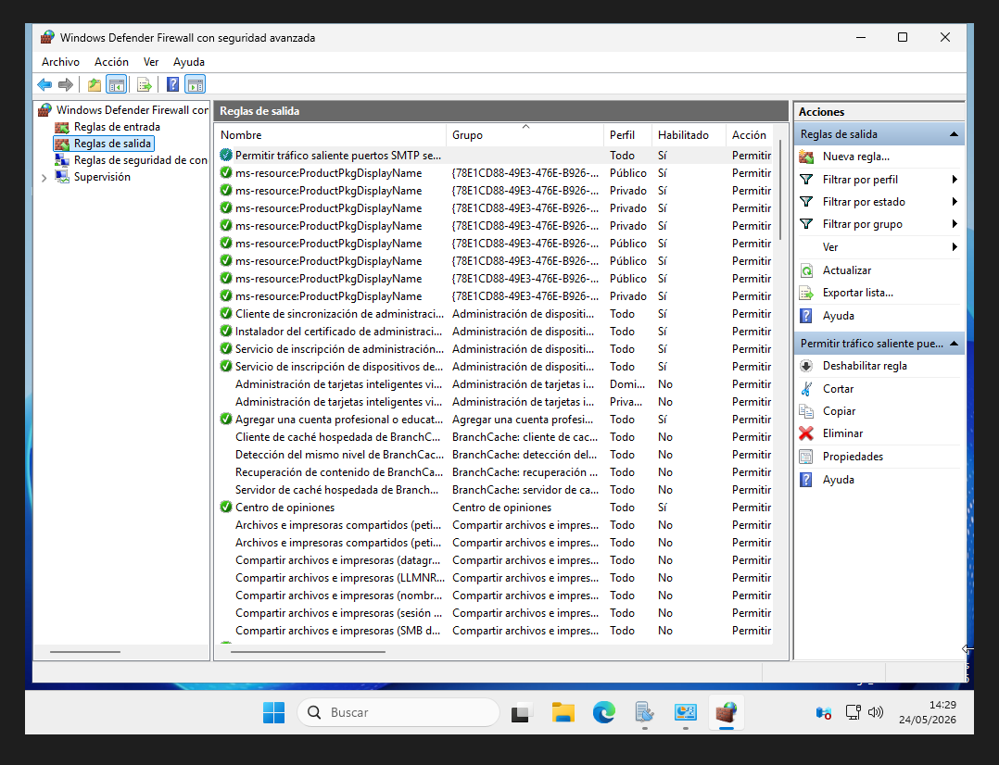The image size is (999, 765).
Task: Click the Filtrar por perfil funnel icon
Action: 806,180
